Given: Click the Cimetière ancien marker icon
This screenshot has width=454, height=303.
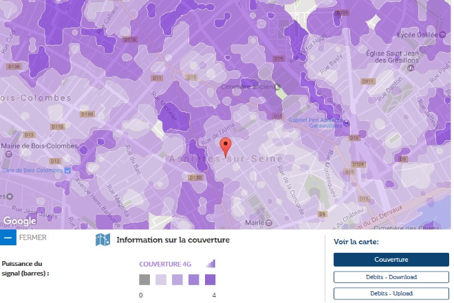Looking at the screenshot, I should click(x=277, y=87).
